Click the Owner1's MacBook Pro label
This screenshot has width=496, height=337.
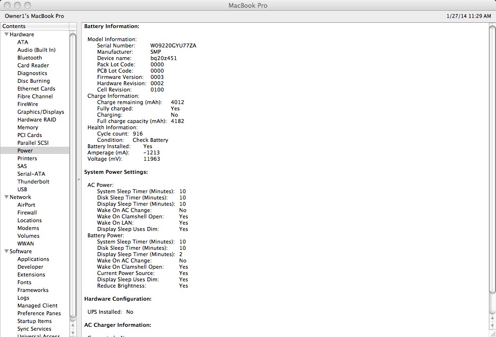coord(34,16)
